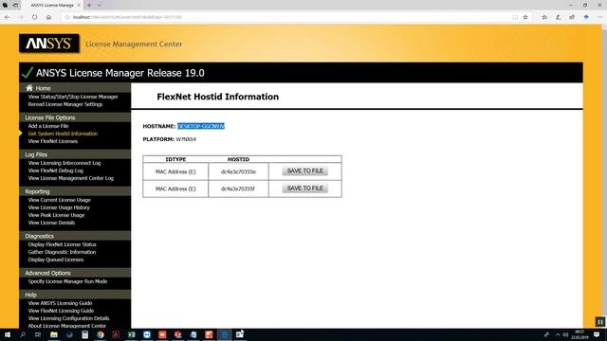Open About License Management Center
Image resolution: width=607 pixels, height=341 pixels.
click(67, 326)
